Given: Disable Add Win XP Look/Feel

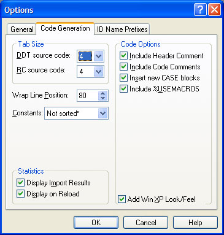Looking at the screenshot, I should tap(122, 199).
